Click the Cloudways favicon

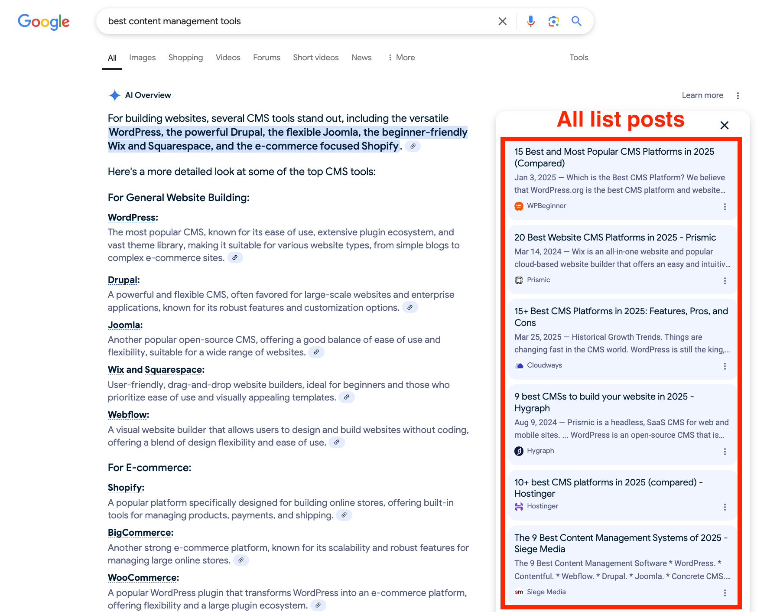[x=519, y=366]
